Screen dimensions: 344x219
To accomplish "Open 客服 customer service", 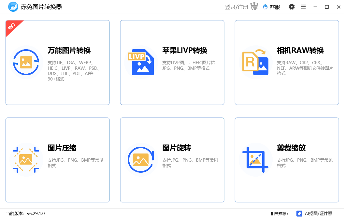I will tap(272, 7).
